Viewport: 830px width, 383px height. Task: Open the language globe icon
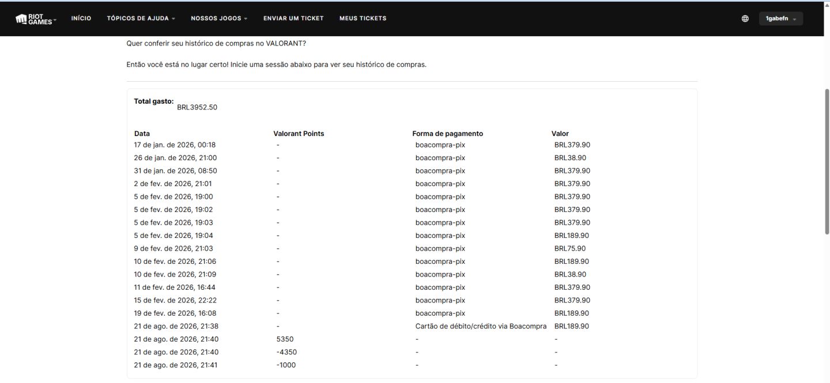click(x=745, y=18)
